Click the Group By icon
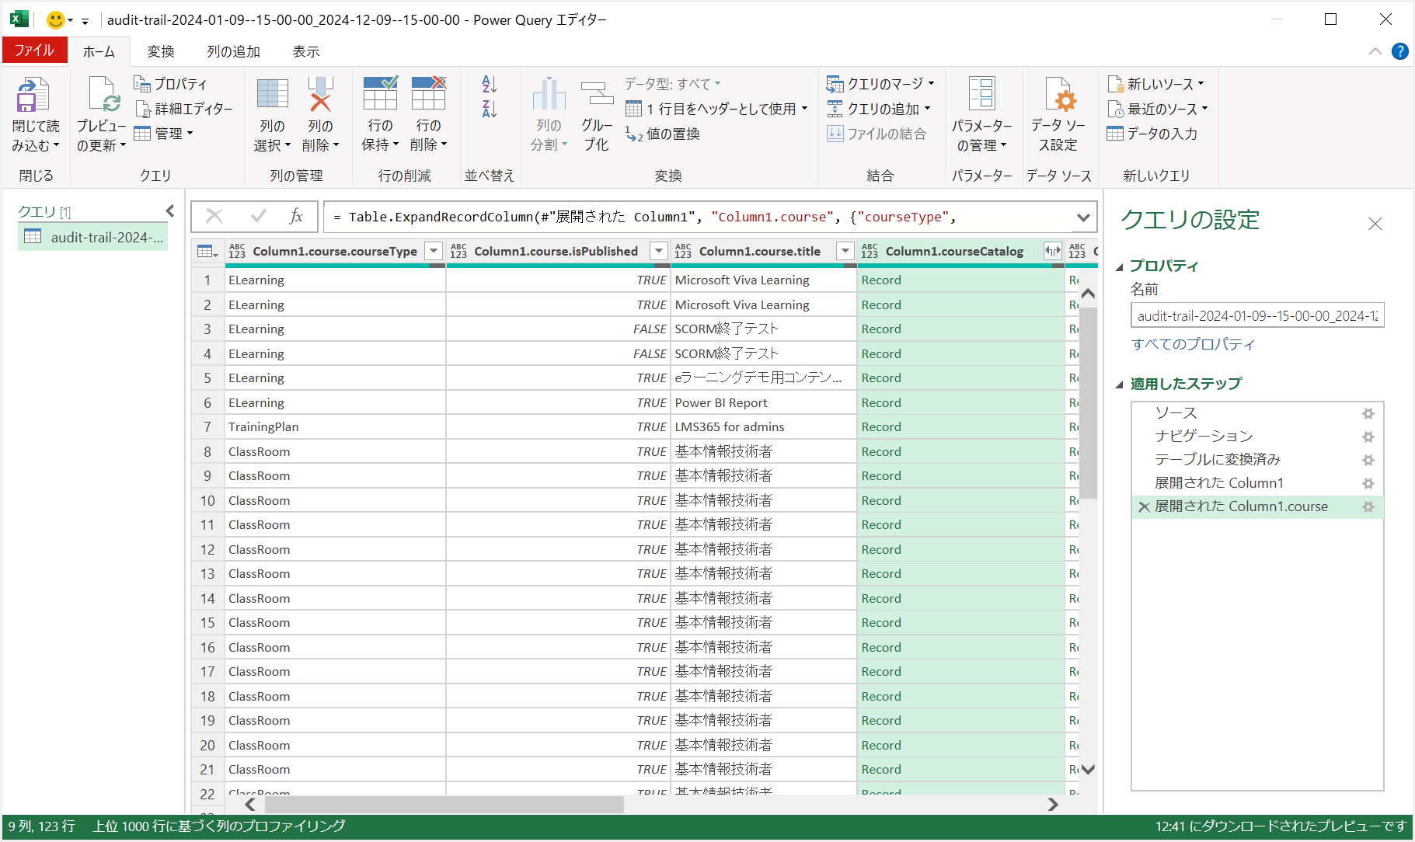The height and width of the screenshot is (842, 1415). tap(597, 94)
